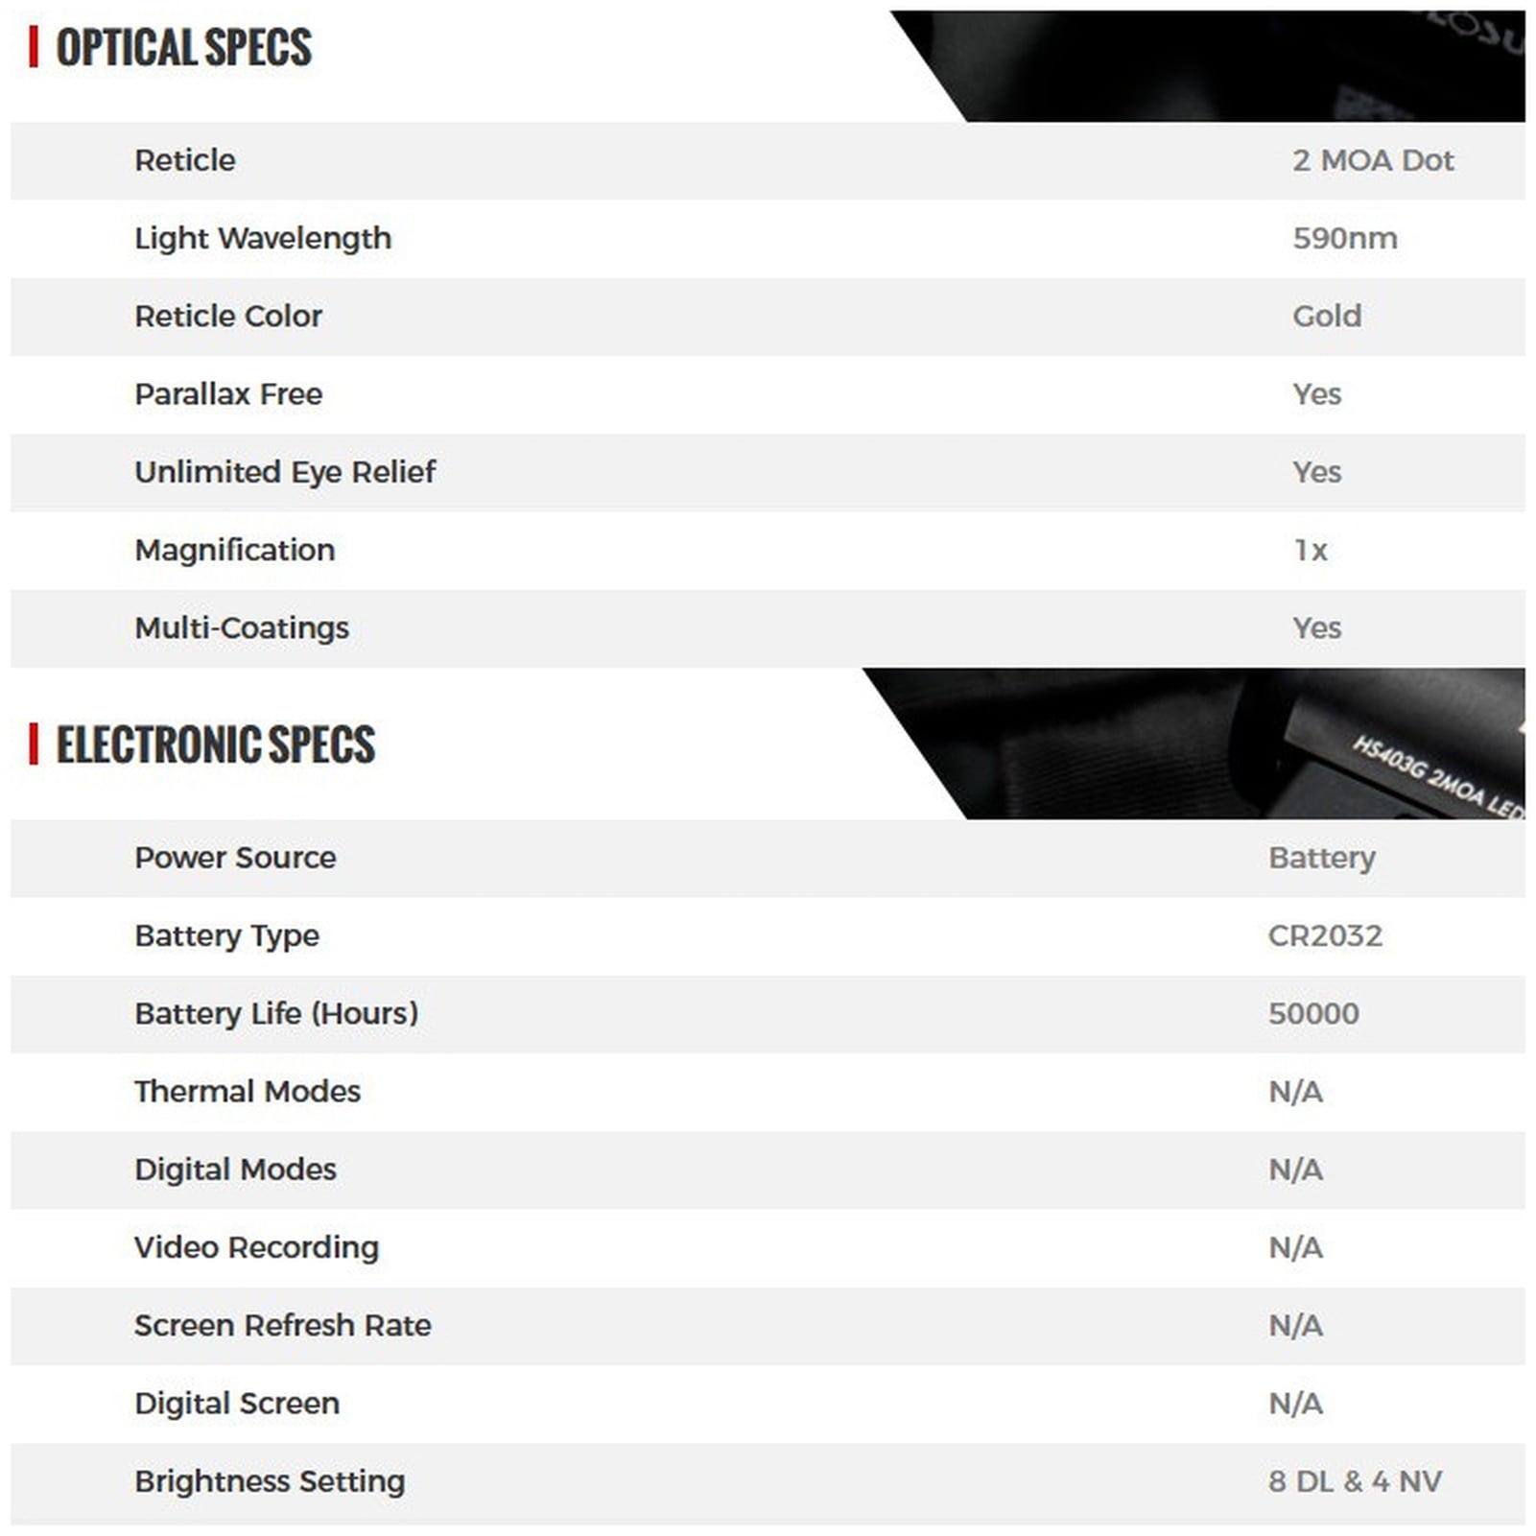Click the 1x magnification value
The width and height of the screenshot is (1536, 1536).
[x=1310, y=551]
